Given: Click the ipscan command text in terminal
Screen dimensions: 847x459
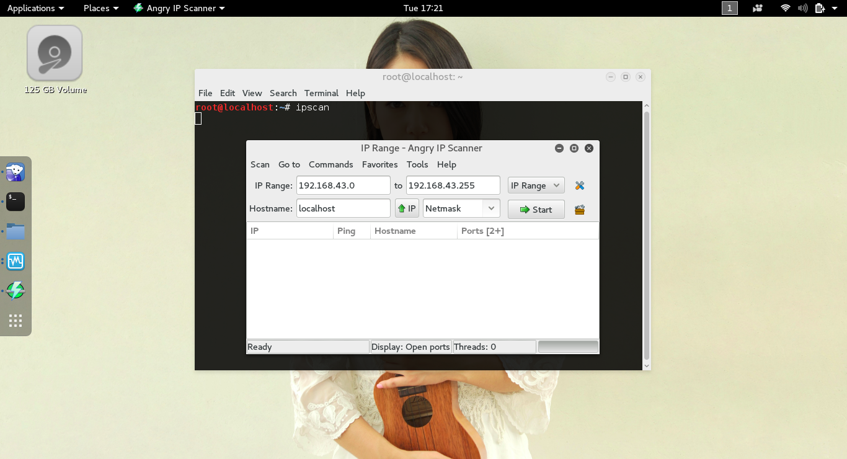Looking at the screenshot, I should [x=313, y=107].
